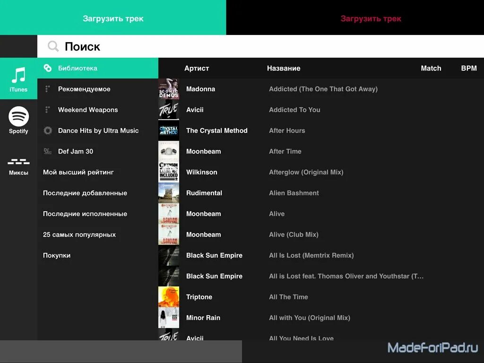Open the Покупки playlist
This screenshot has height=363, width=484.
pos(98,255)
